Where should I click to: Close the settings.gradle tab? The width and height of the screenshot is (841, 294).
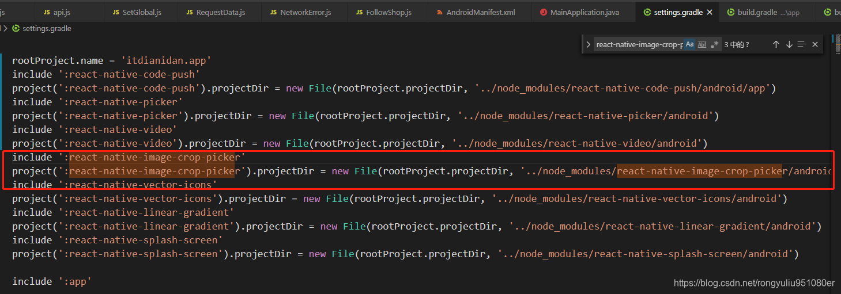click(x=709, y=12)
